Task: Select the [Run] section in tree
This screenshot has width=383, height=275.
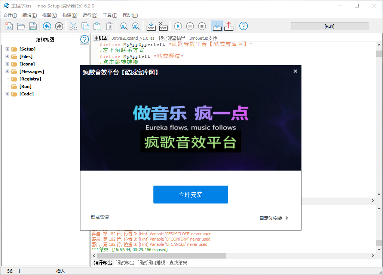Action: click(x=25, y=86)
